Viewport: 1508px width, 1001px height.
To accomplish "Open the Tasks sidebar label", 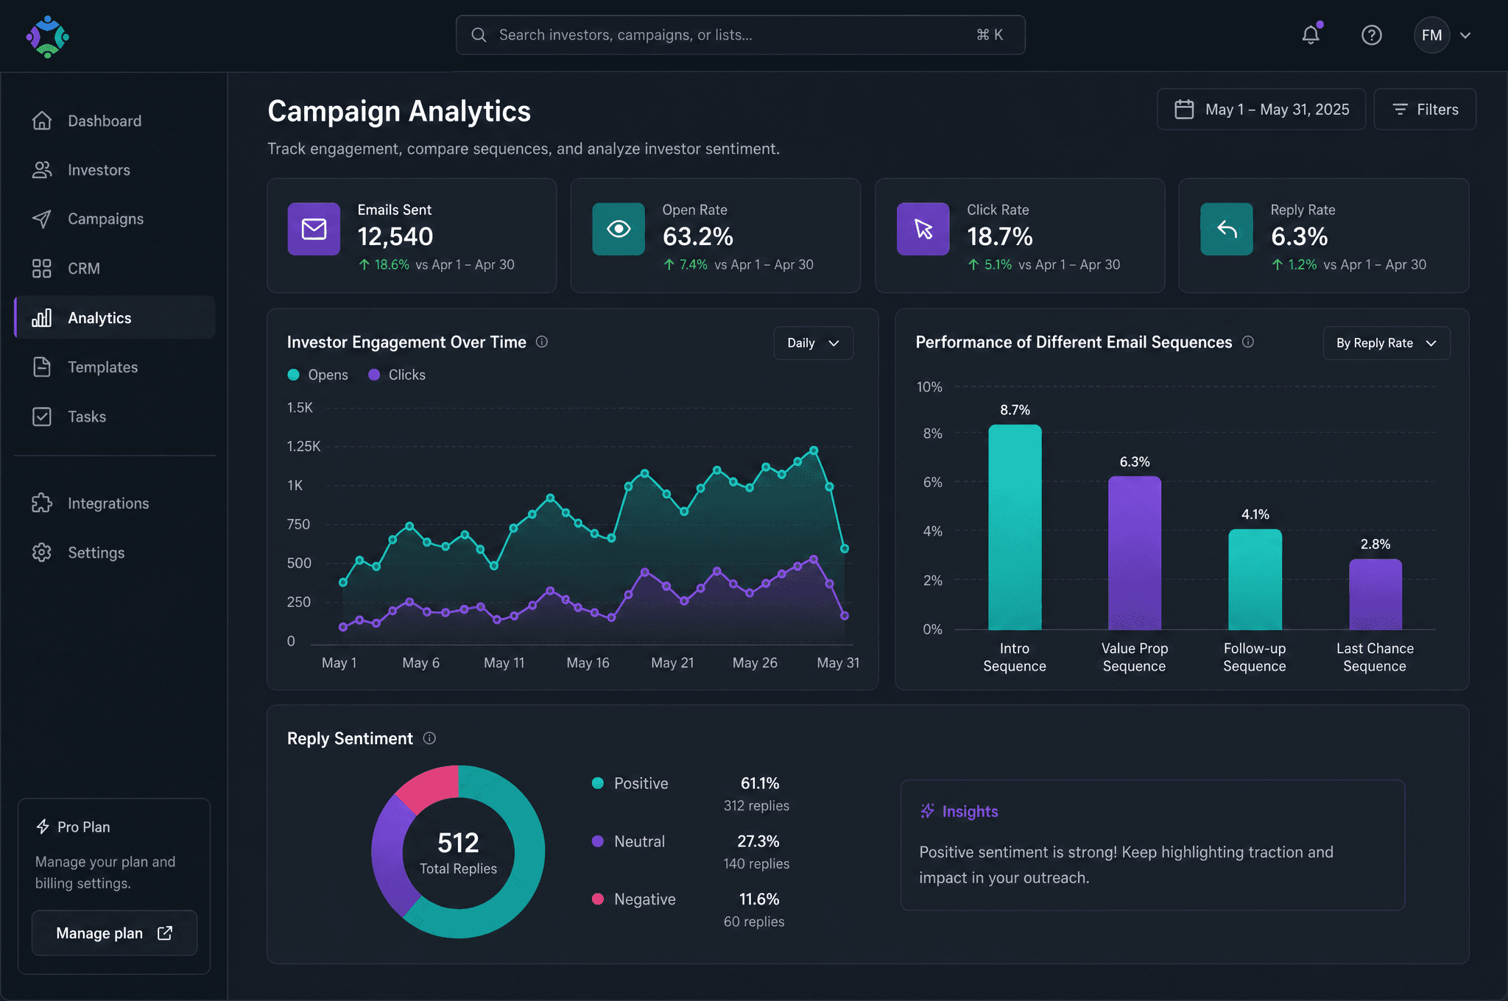I will pyautogui.click(x=87, y=417).
